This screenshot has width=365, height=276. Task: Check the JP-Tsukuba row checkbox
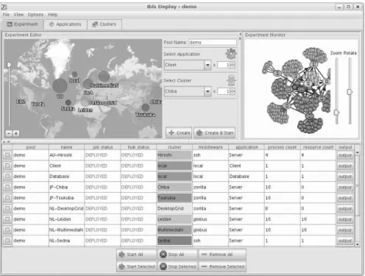[x=7, y=197]
